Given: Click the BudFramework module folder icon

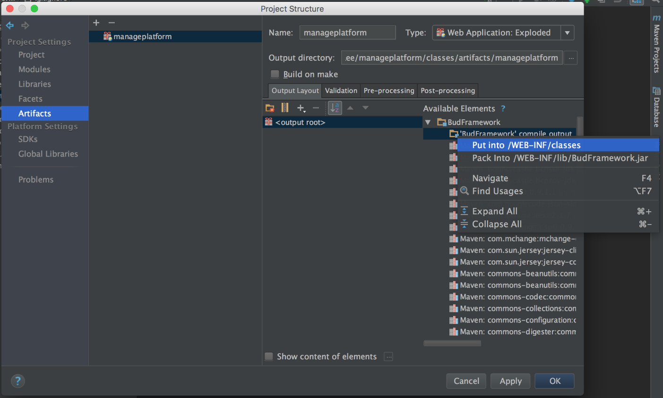Looking at the screenshot, I should coord(442,122).
